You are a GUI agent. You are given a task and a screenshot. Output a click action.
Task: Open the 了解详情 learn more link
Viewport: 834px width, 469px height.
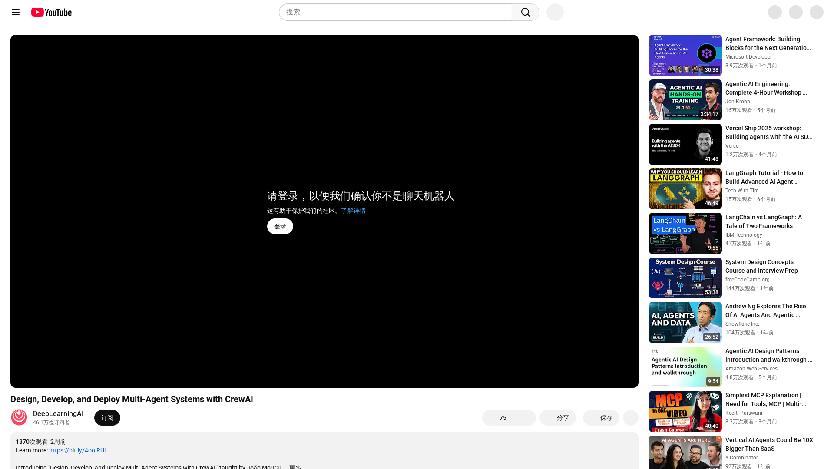point(353,211)
